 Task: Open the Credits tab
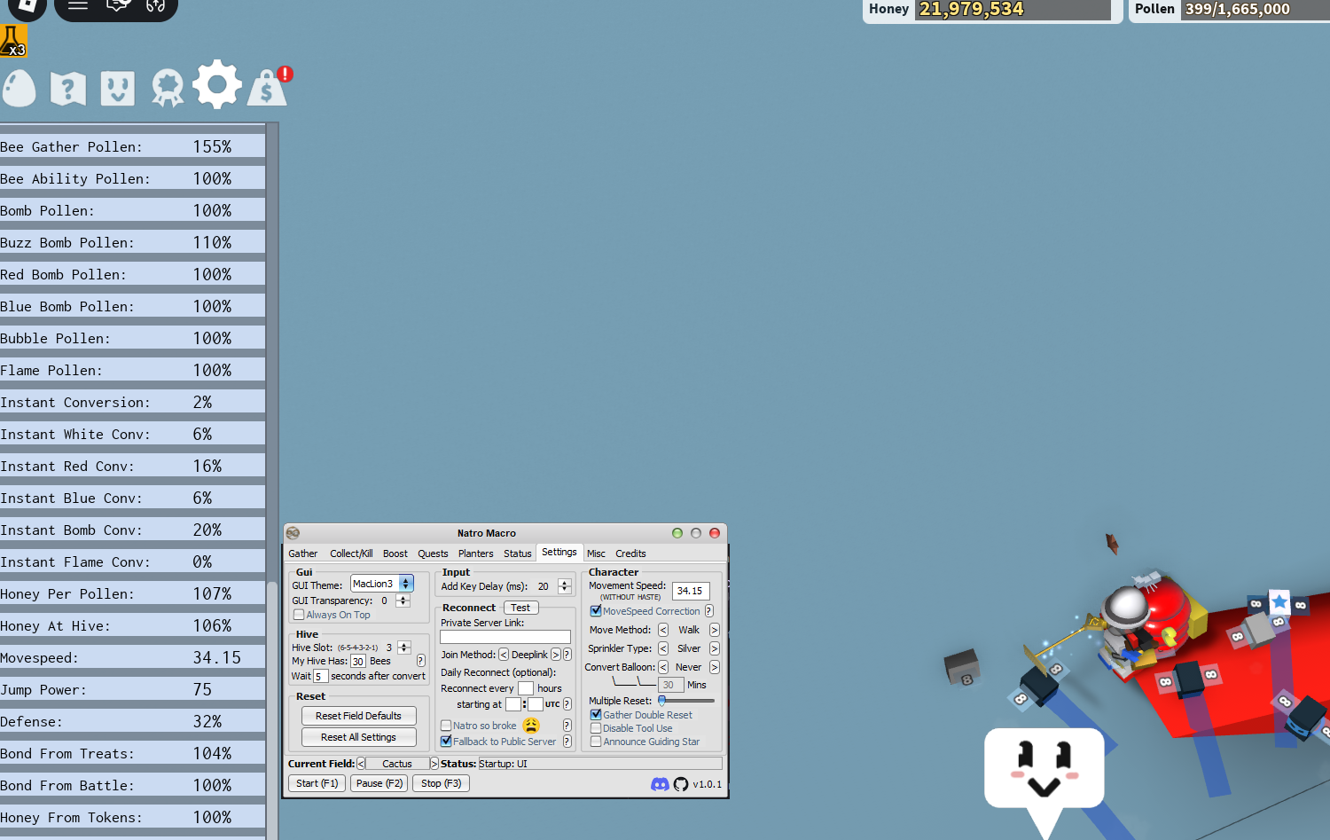pyautogui.click(x=630, y=553)
